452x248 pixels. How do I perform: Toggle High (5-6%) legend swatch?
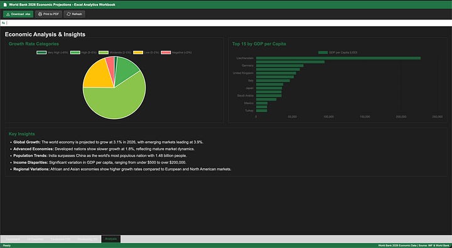(75, 53)
